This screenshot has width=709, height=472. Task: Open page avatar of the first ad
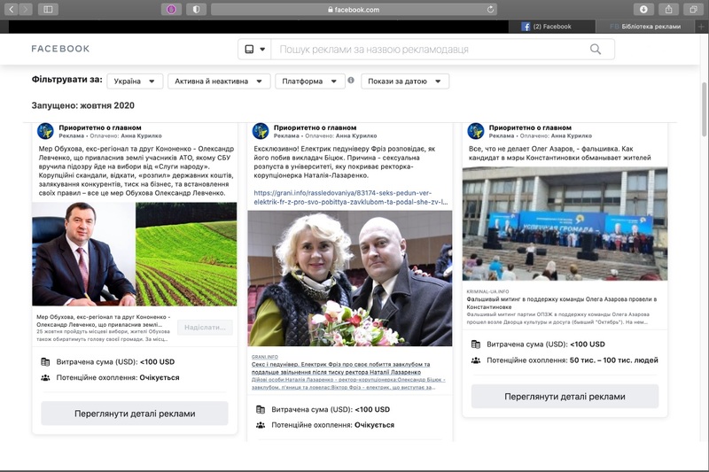pos(45,131)
